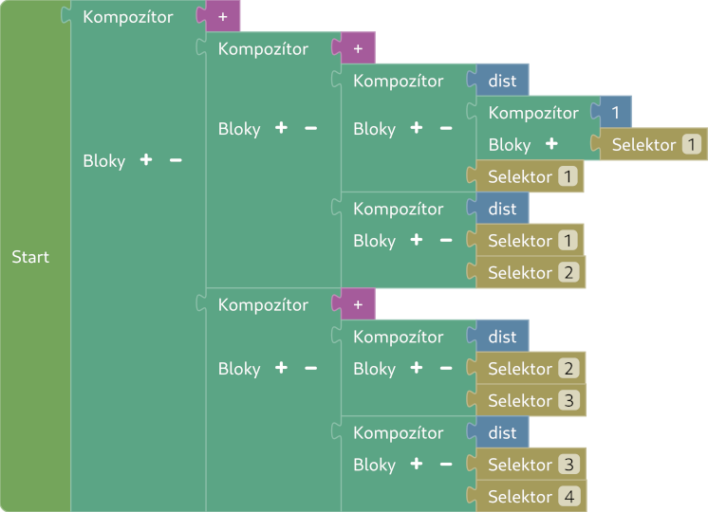Viewport: 708px width, 512px height.
Task: Click the purple + block on the lowest second-level Kompozítor
Action: tap(358, 305)
